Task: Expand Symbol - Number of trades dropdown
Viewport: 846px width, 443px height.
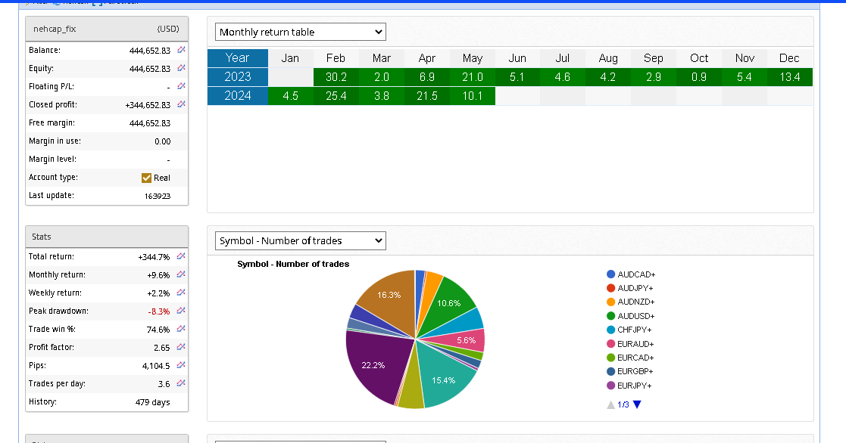Action: point(301,240)
